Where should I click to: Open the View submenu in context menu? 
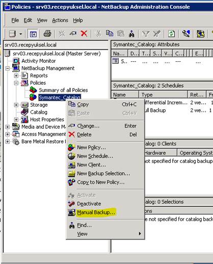coord(105,234)
